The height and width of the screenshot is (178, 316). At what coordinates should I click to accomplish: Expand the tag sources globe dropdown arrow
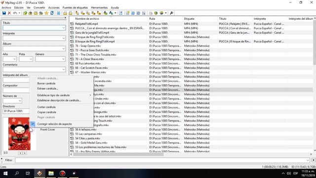[x=166, y=13]
